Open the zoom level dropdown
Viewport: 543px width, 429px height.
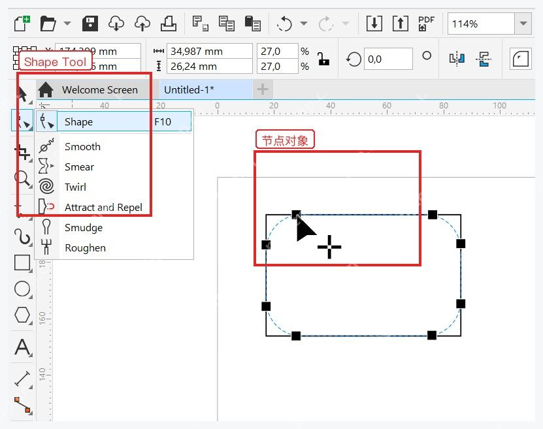(523, 24)
